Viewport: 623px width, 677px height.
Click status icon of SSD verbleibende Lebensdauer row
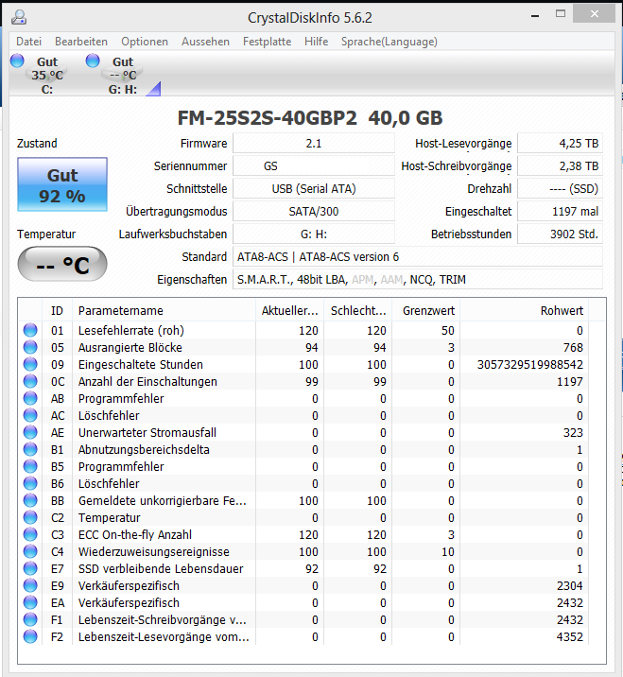click(30, 568)
